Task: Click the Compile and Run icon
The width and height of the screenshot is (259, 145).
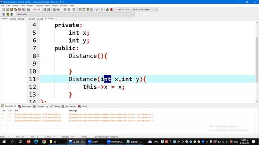Action: [88, 10]
